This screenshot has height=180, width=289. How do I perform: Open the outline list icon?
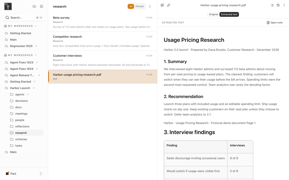point(272,5)
